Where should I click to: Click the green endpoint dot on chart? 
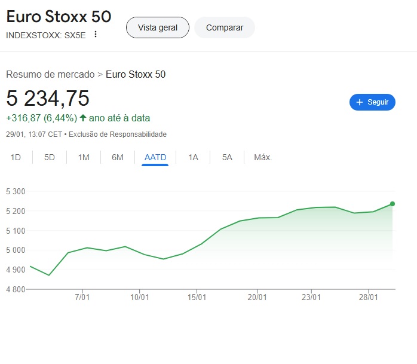click(x=393, y=204)
